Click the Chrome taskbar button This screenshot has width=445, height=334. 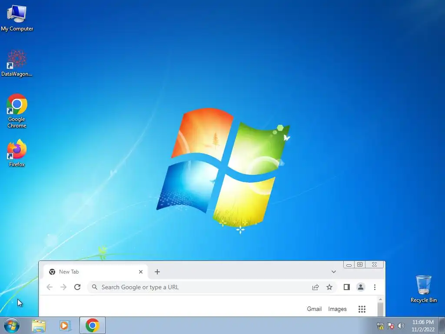tap(92, 325)
